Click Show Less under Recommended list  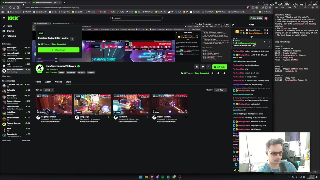[26, 140]
